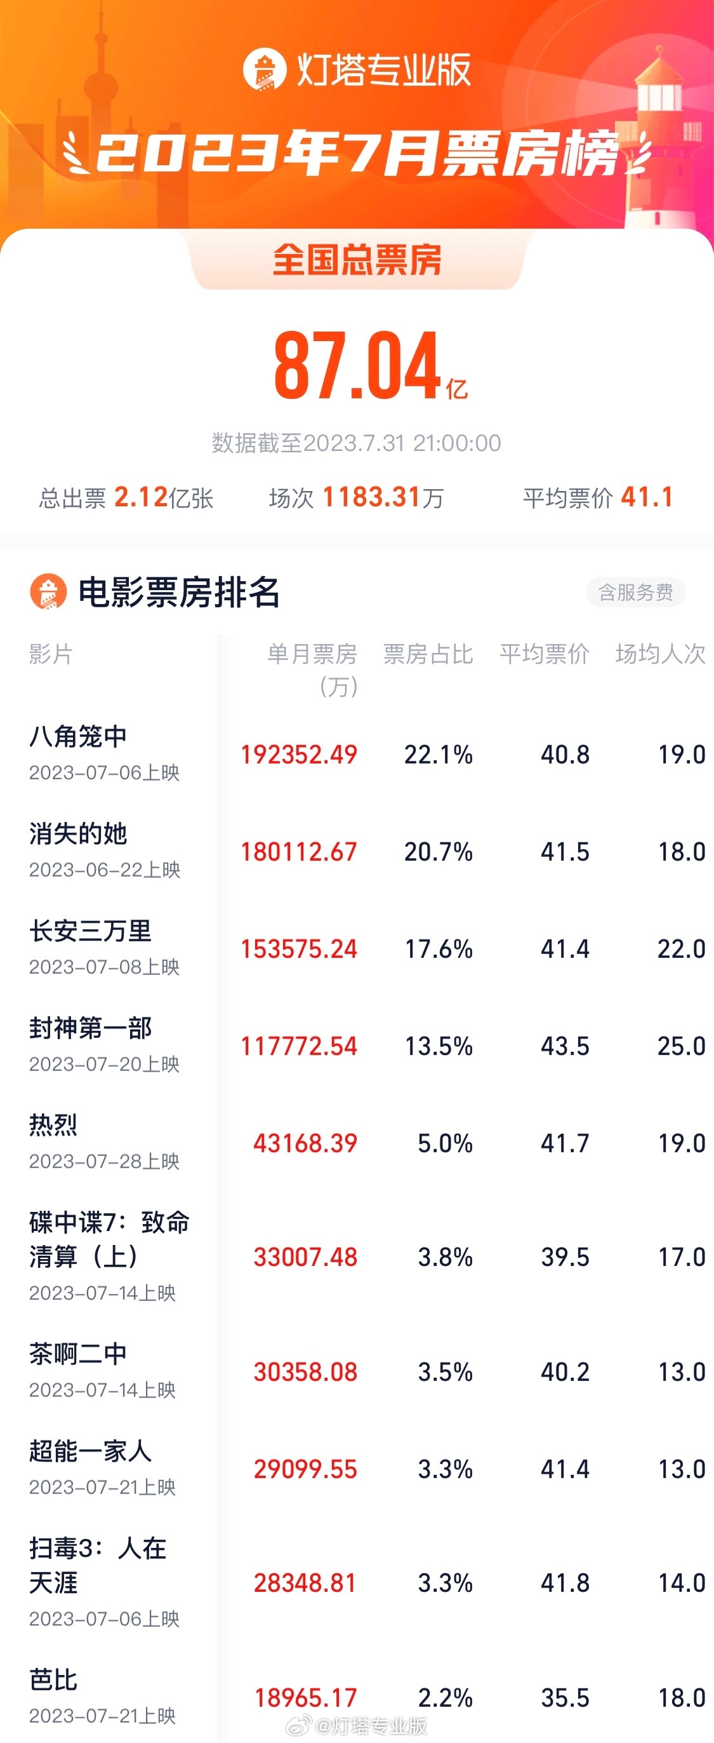Select the 长安三万里 row
Screen dimensions: 714x1743
(357, 948)
